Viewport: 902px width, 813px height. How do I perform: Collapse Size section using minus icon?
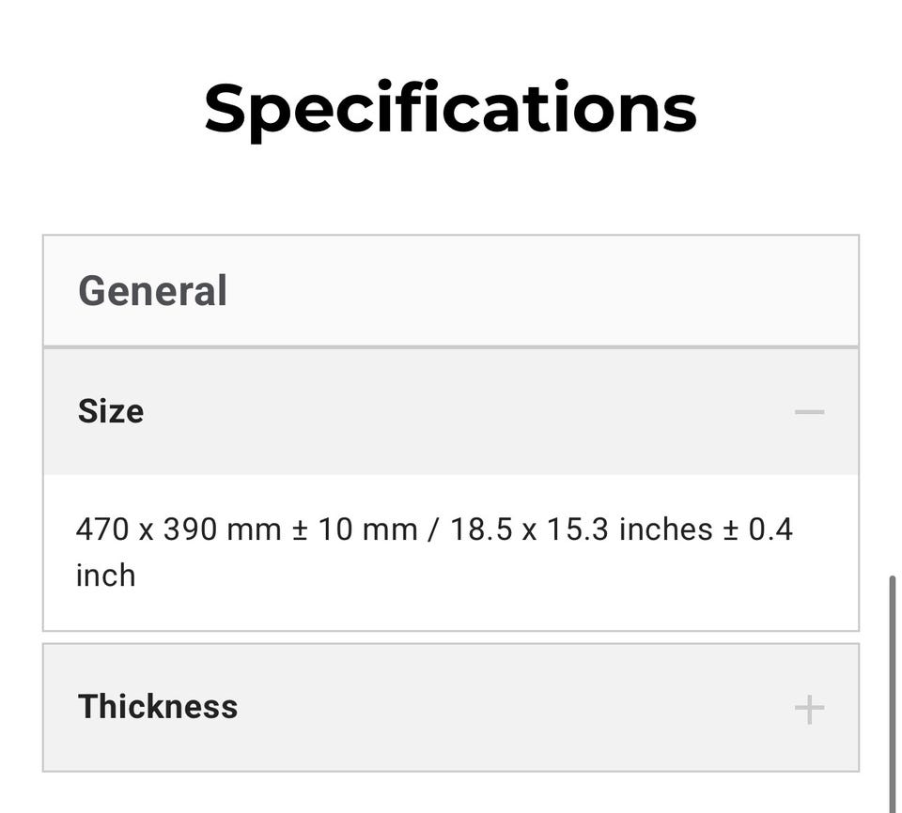point(808,412)
